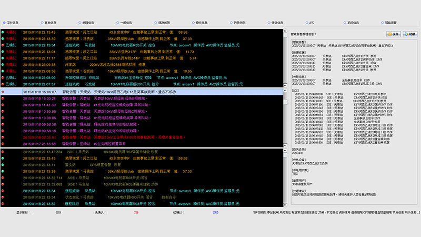
Task: Select the 巡测越限 radio filter
Action: point(154,23)
